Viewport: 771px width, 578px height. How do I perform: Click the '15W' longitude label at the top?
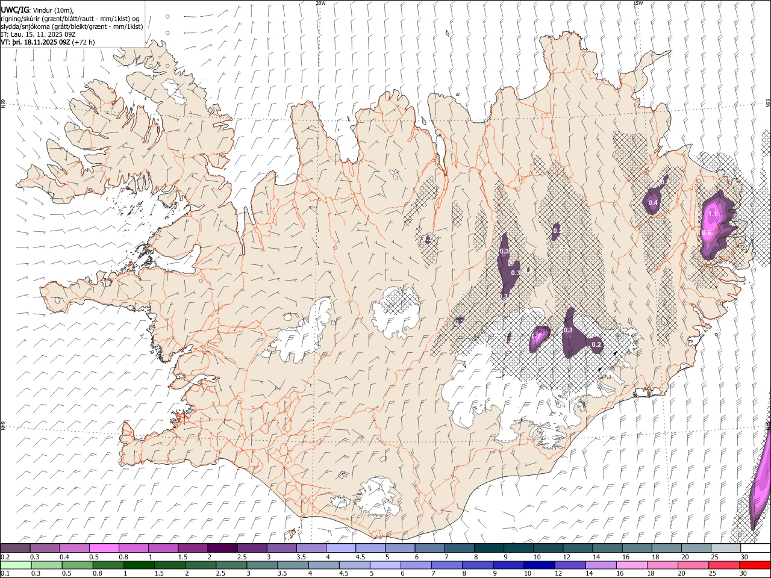[638, 3]
